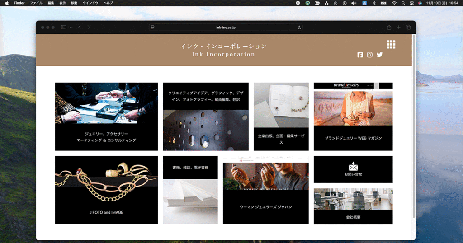The height and width of the screenshot is (243, 463).
Task: Open the ヘルプ menu
Action: 108,3
